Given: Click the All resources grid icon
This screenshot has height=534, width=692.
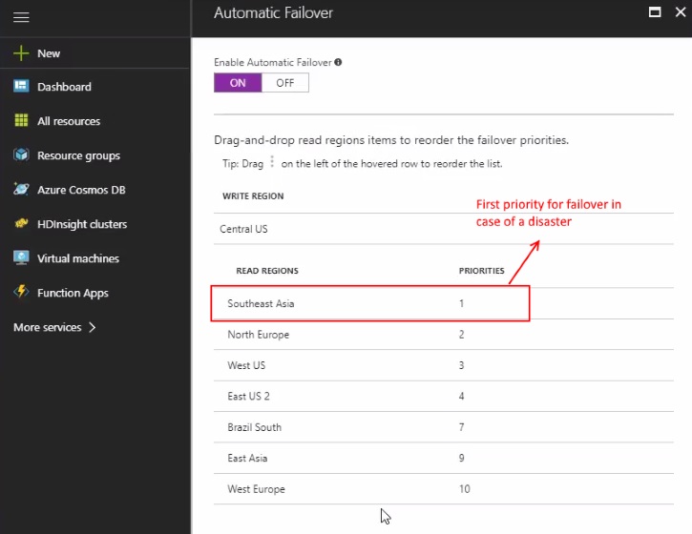Looking at the screenshot, I should tap(21, 121).
